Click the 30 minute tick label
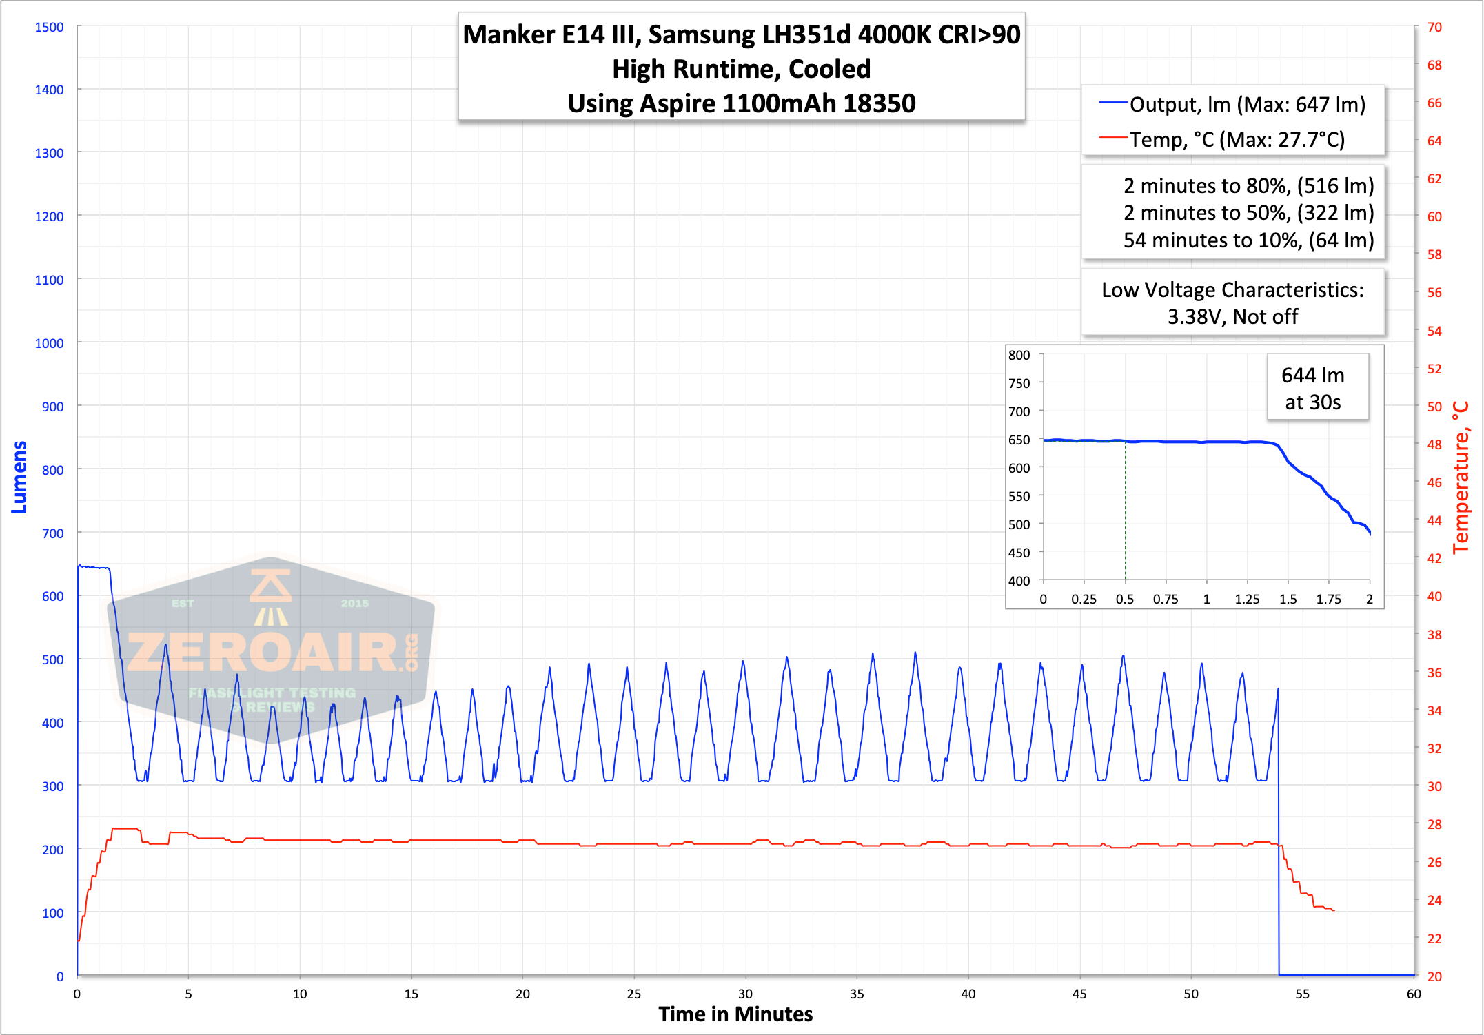The height and width of the screenshot is (1035, 1484). tap(745, 994)
